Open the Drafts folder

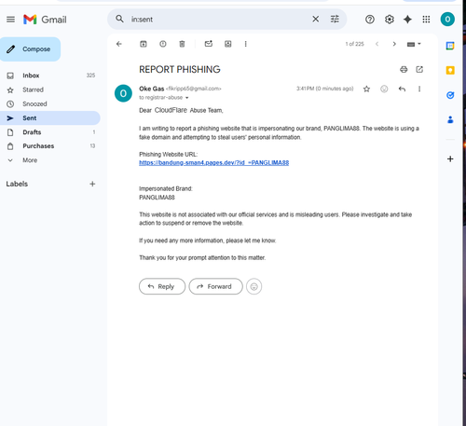pos(50,132)
